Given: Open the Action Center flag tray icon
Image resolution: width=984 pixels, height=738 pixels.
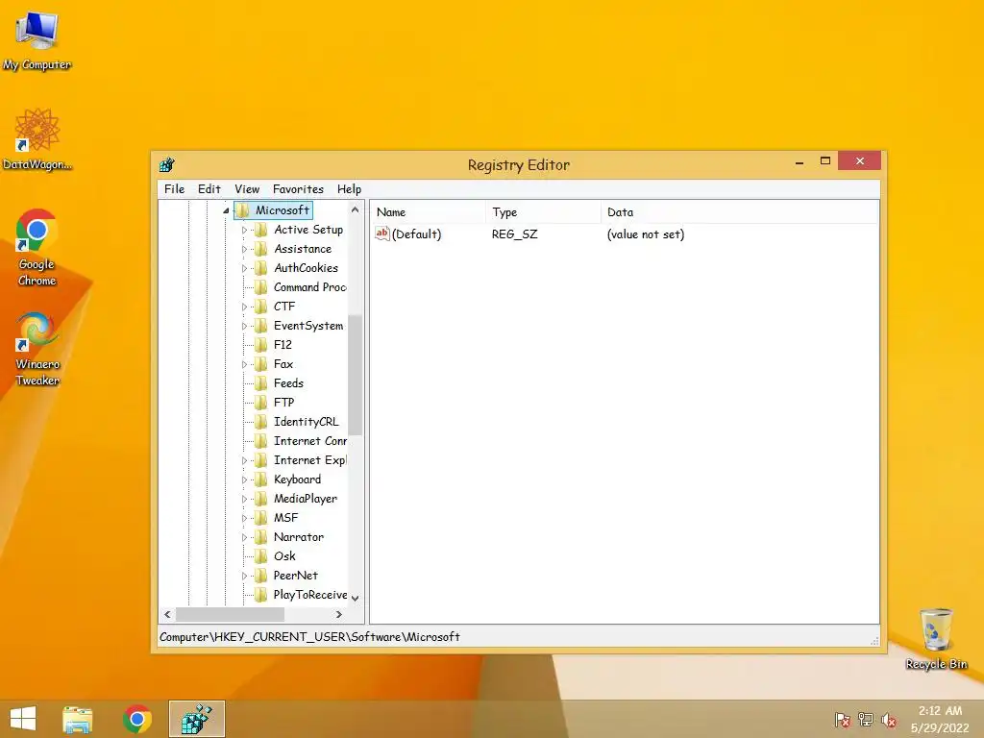Looking at the screenshot, I should pos(842,719).
